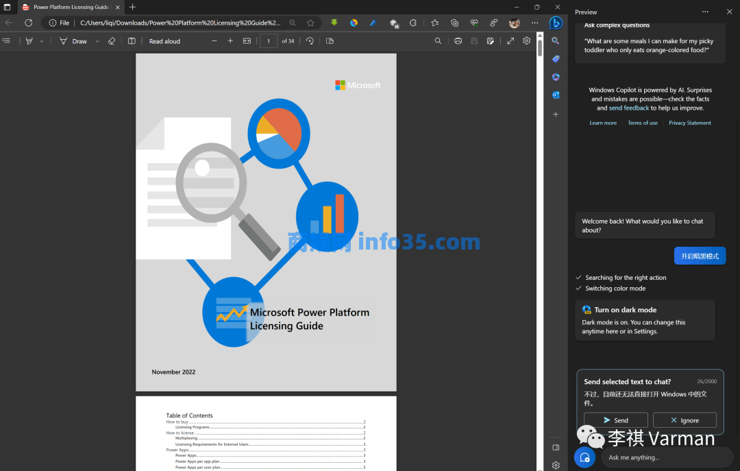Image resolution: width=740 pixels, height=471 pixels.
Task: Toggle the sidebar panel visibility icon
Action: (x=556, y=448)
